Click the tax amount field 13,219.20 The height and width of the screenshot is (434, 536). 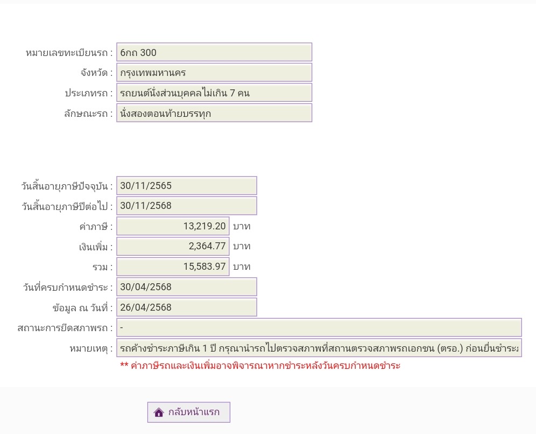173,226
